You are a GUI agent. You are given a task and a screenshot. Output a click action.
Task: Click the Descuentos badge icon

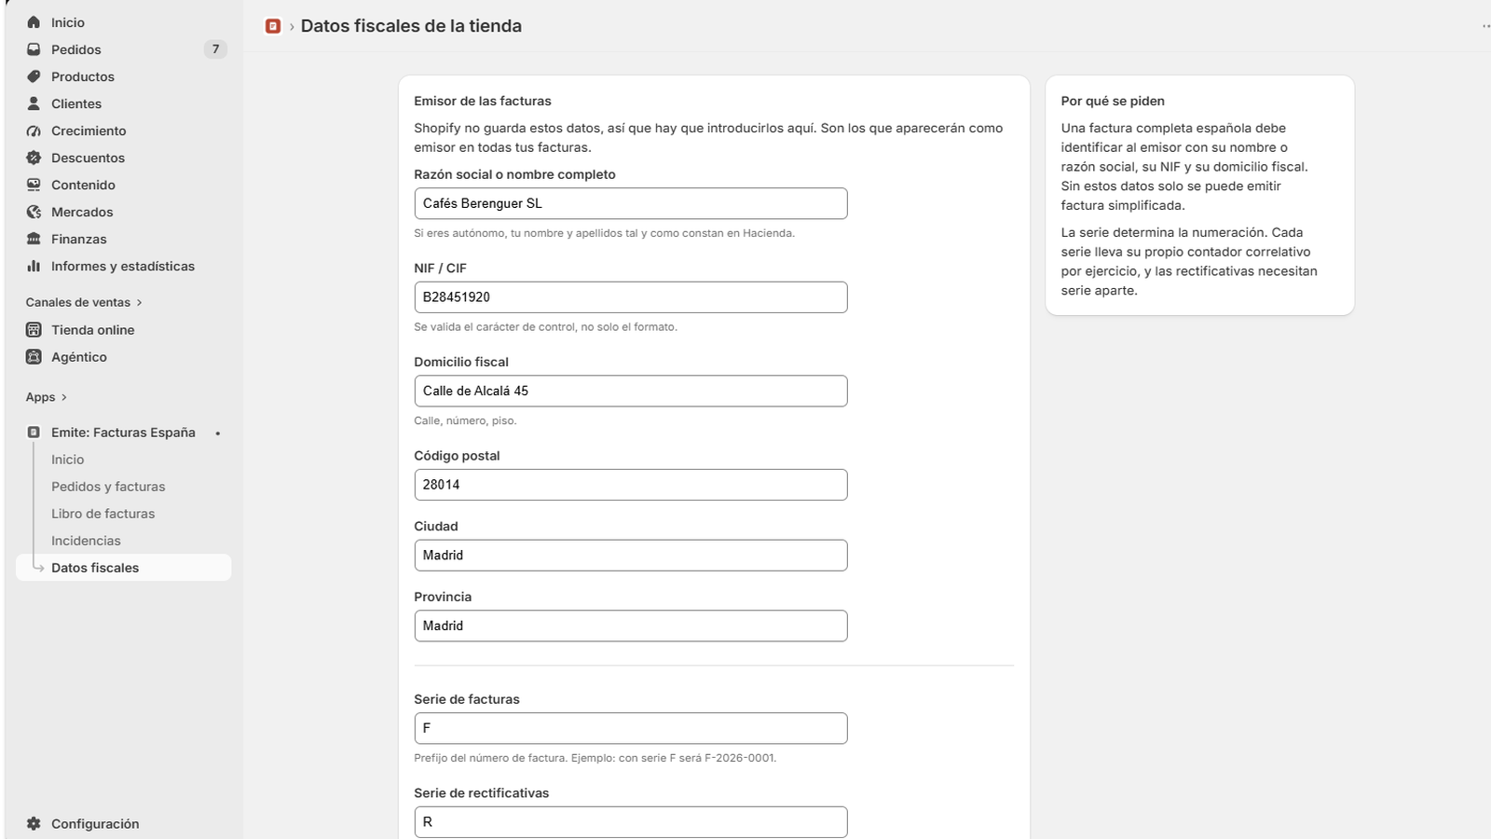34,158
